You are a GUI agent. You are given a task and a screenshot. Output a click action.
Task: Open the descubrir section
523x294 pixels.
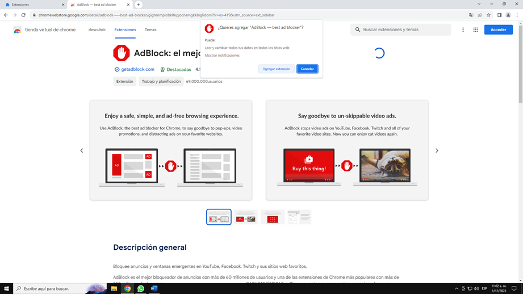point(97,30)
